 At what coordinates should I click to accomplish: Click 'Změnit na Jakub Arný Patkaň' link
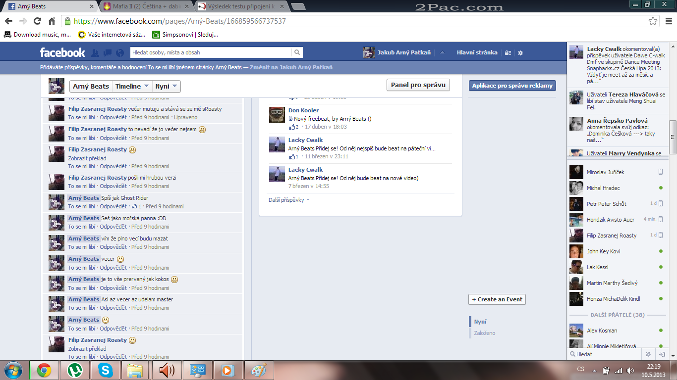pos(291,67)
